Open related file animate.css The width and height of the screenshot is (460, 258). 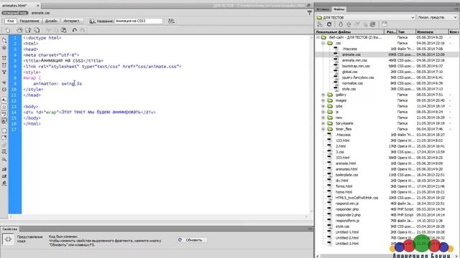(40, 13)
